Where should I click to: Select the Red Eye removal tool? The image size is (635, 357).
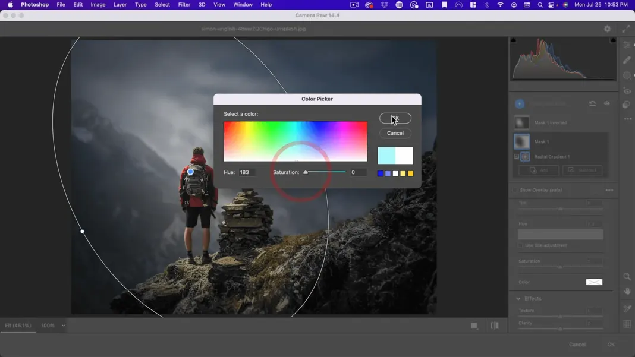coord(627,91)
